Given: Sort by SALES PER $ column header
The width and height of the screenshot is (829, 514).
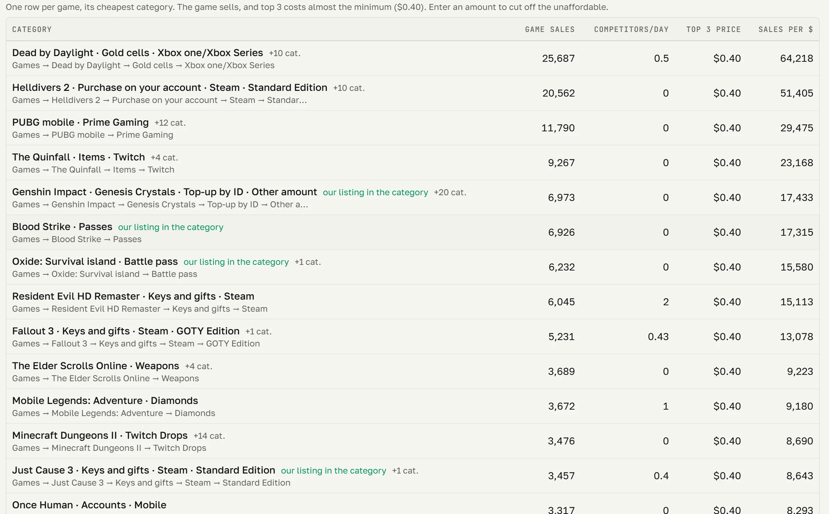Looking at the screenshot, I should click(786, 29).
